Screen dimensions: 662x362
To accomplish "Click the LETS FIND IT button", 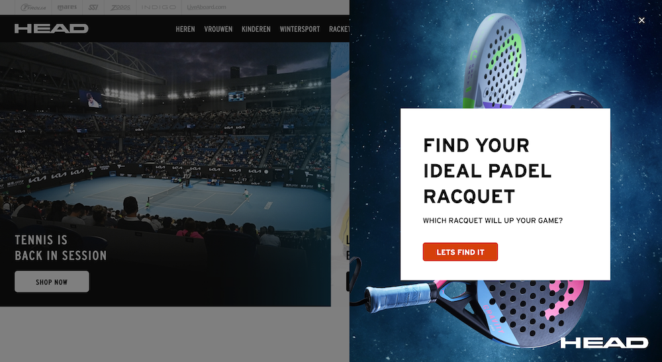I will 460,252.
